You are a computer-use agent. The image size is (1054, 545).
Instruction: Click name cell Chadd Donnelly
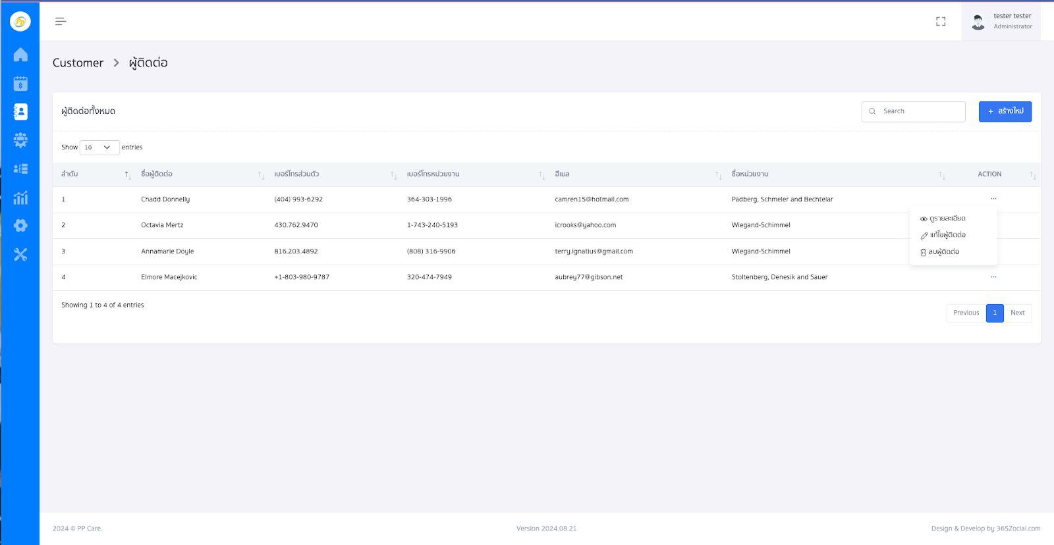coord(165,199)
